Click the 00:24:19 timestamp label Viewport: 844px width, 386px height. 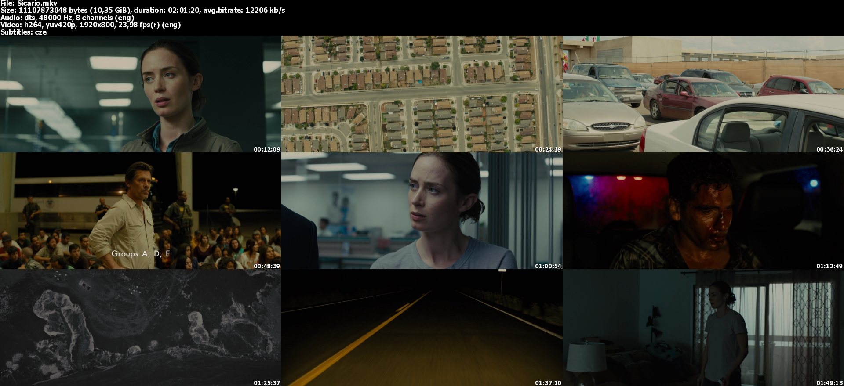coord(548,149)
